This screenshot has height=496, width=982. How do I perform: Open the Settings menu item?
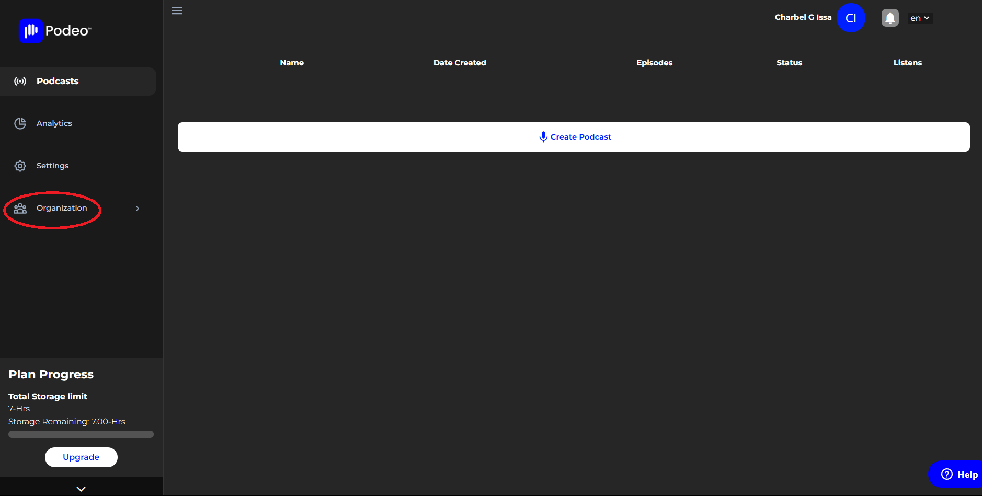(53, 166)
